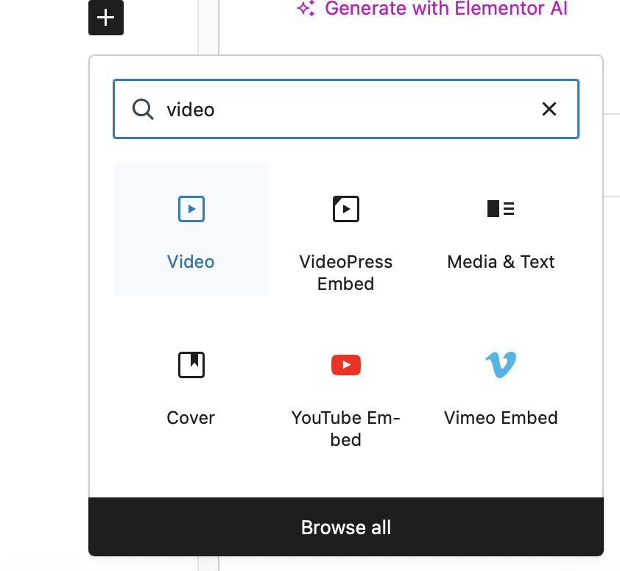Select the Video block play icon
The height and width of the screenshot is (571, 620).
[x=191, y=209]
